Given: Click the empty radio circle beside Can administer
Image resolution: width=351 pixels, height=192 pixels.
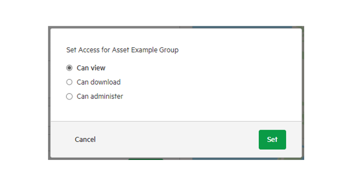Looking at the screenshot, I should [69, 96].
